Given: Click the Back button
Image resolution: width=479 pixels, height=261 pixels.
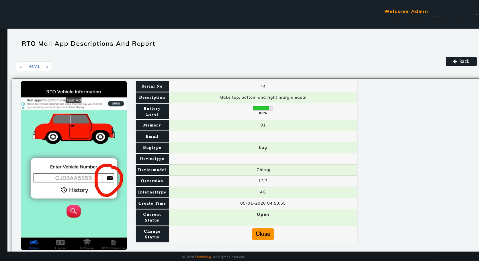Looking at the screenshot, I should (461, 62).
